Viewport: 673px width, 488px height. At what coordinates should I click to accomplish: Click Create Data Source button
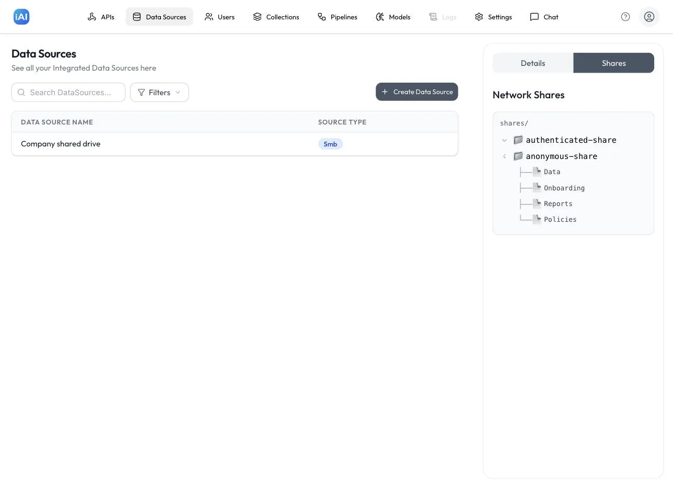click(x=417, y=92)
